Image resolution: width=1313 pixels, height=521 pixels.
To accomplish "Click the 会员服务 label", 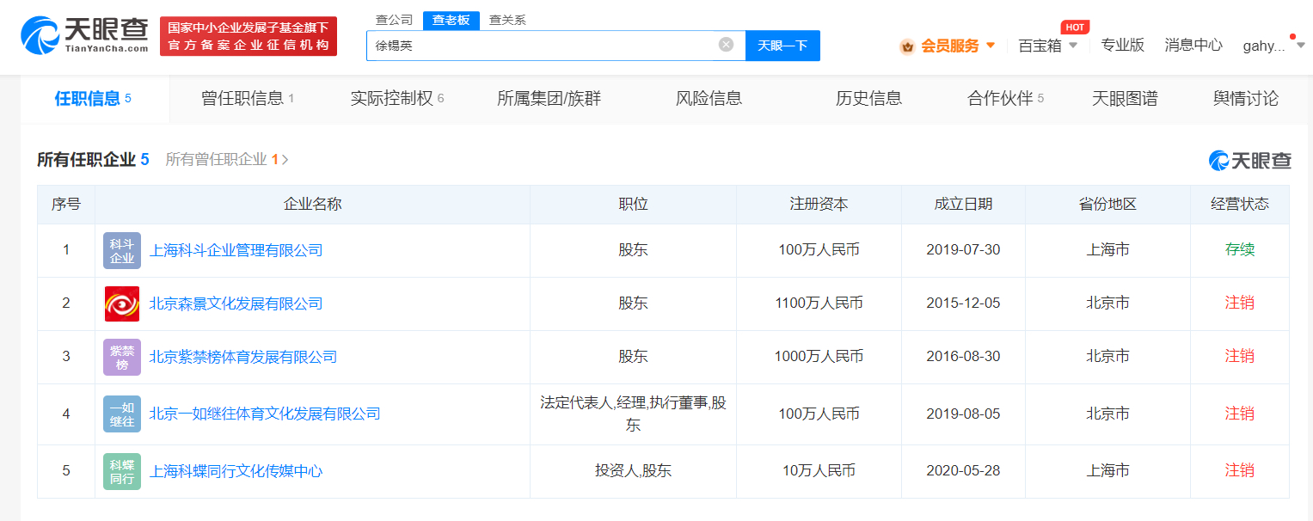I will coord(950,46).
